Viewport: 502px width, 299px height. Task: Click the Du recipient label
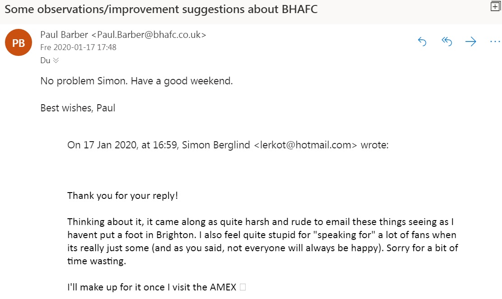45,60
